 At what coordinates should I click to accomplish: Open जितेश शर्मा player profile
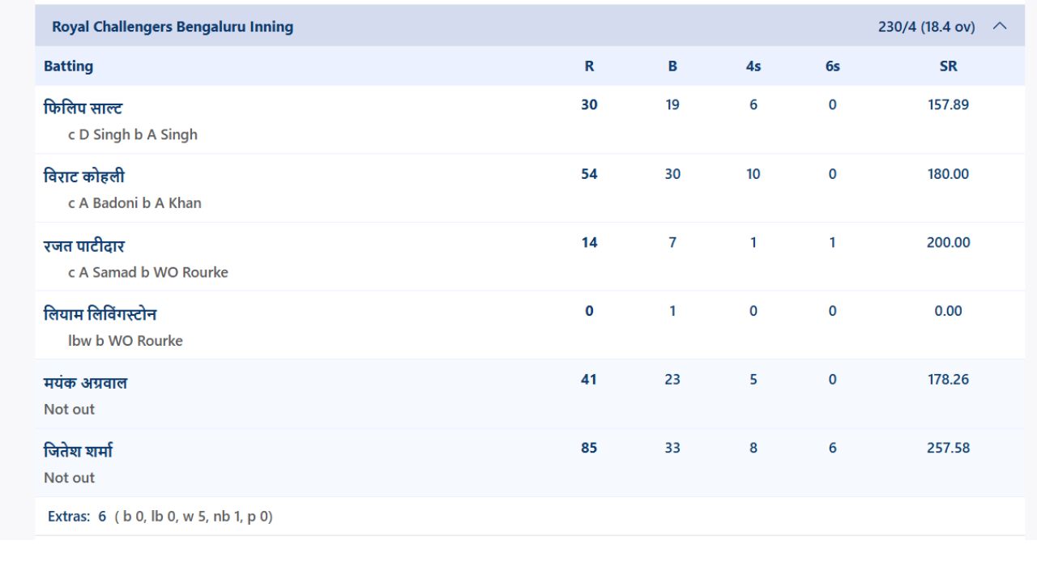(x=78, y=450)
